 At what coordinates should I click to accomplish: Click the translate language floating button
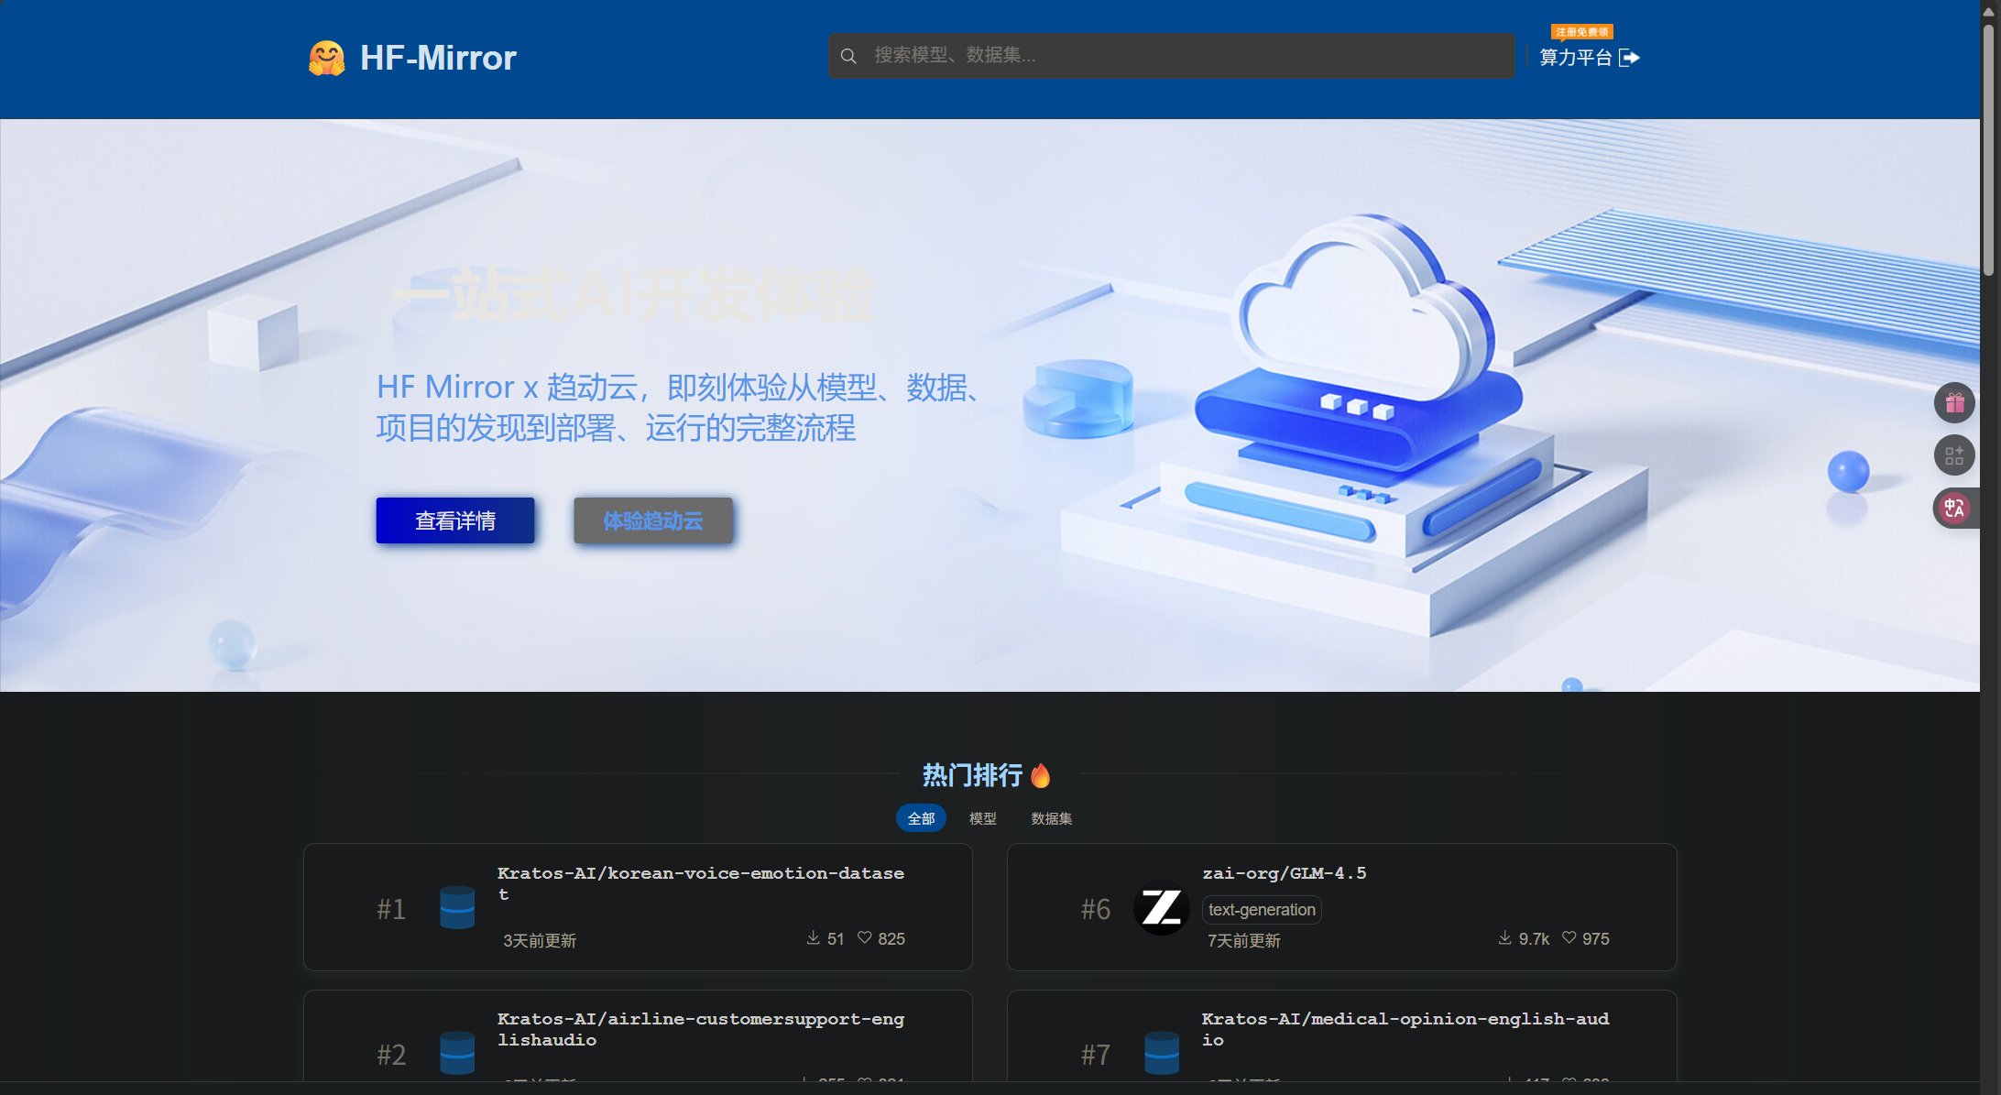pos(1955,508)
